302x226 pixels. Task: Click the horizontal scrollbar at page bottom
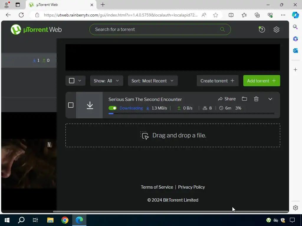pyautogui.click(x=171, y=212)
